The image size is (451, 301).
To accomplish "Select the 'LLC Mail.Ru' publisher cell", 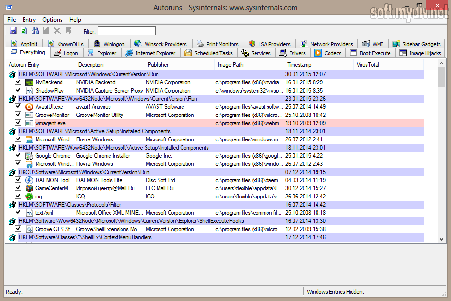I will (160, 188).
